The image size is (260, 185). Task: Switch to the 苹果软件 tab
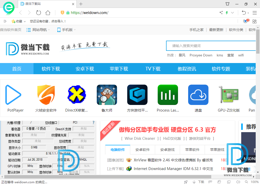pyautogui.click(x=192, y=150)
